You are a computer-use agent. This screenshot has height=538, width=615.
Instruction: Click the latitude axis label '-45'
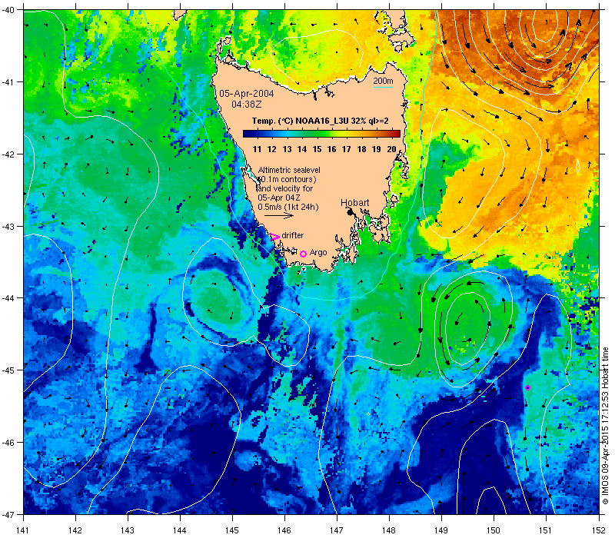pos(8,370)
